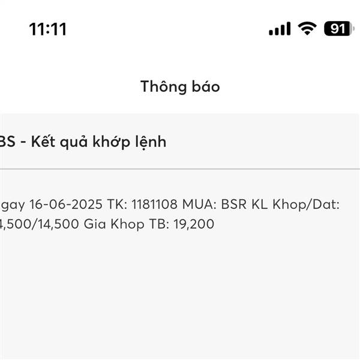Open the Kết quả khớp lệnh notification header
This screenshot has height=360, width=360.
click(x=180, y=141)
